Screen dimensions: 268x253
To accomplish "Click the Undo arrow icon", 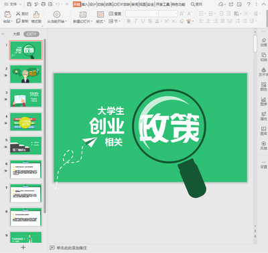I will coord(58,4).
